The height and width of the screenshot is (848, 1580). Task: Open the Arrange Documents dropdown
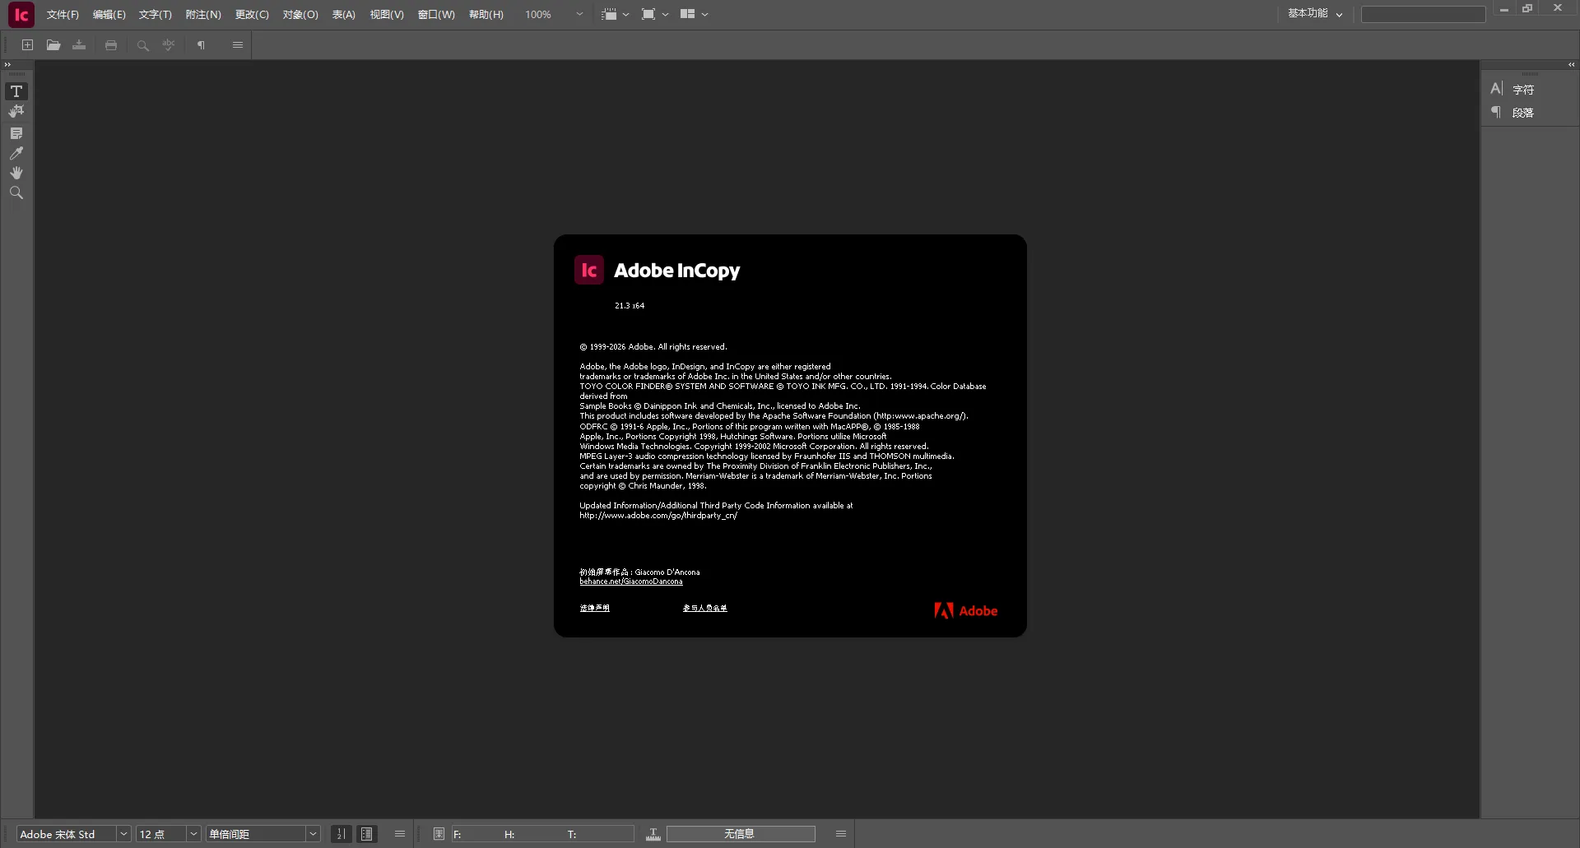tap(695, 14)
